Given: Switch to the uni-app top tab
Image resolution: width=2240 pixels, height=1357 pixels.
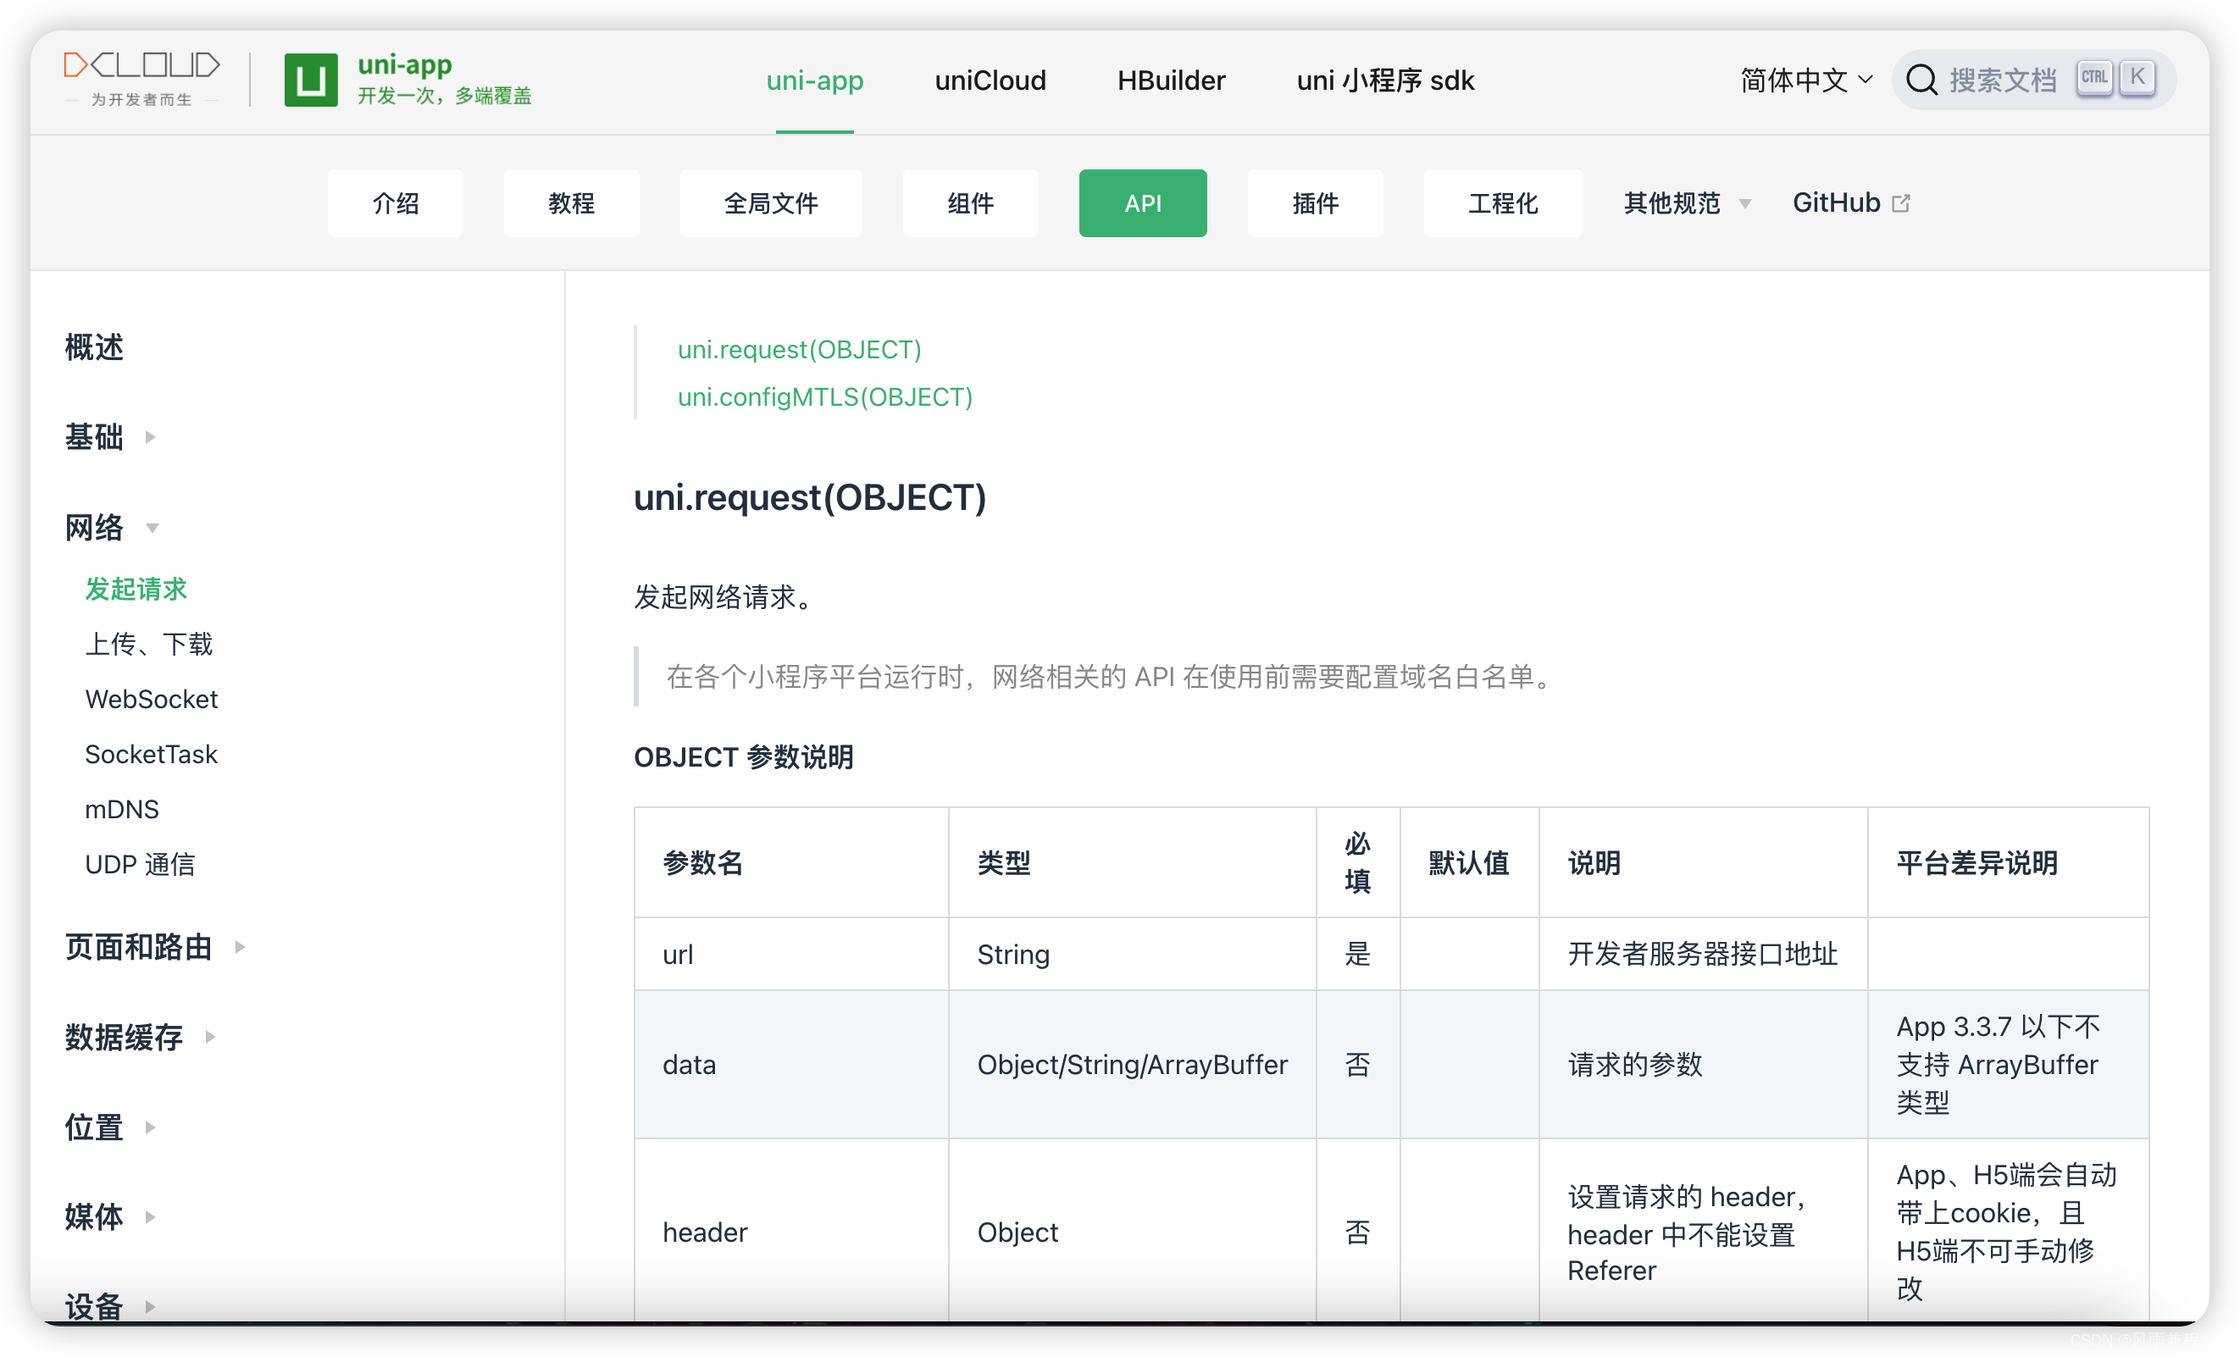Looking at the screenshot, I should [x=814, y=80].
